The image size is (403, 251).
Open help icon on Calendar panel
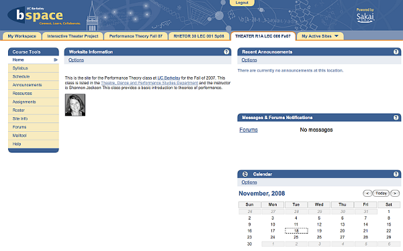(x=396, y=174)
